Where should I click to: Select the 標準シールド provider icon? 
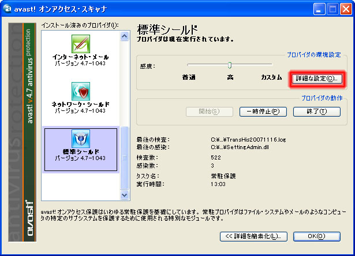point(81,139)
